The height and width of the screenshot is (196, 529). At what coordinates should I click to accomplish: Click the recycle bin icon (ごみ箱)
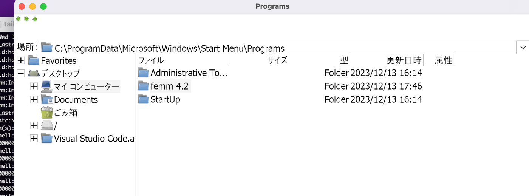point(46,113)
